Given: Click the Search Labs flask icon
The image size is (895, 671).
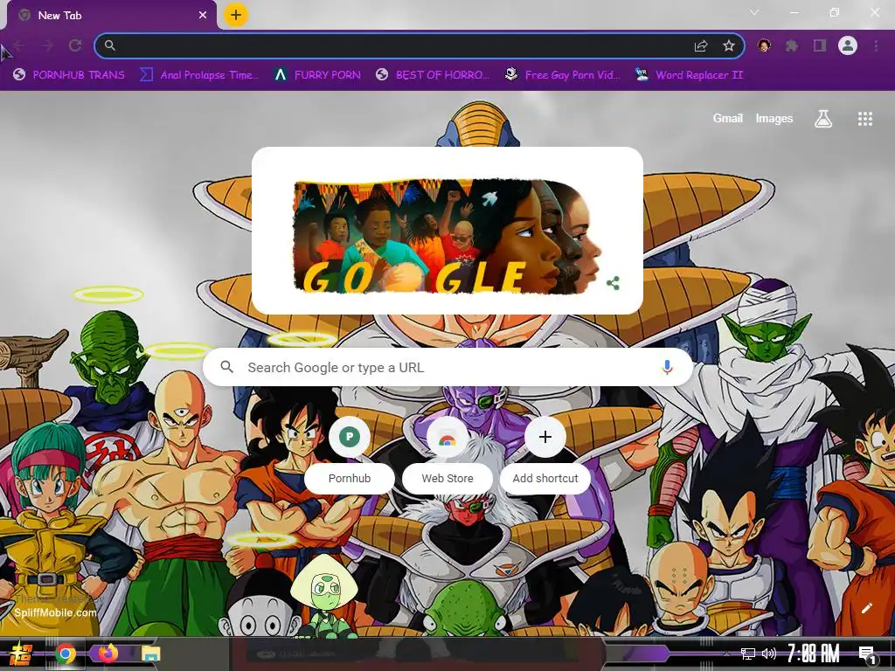Looking at the screenshot, I should pos(823,119).
